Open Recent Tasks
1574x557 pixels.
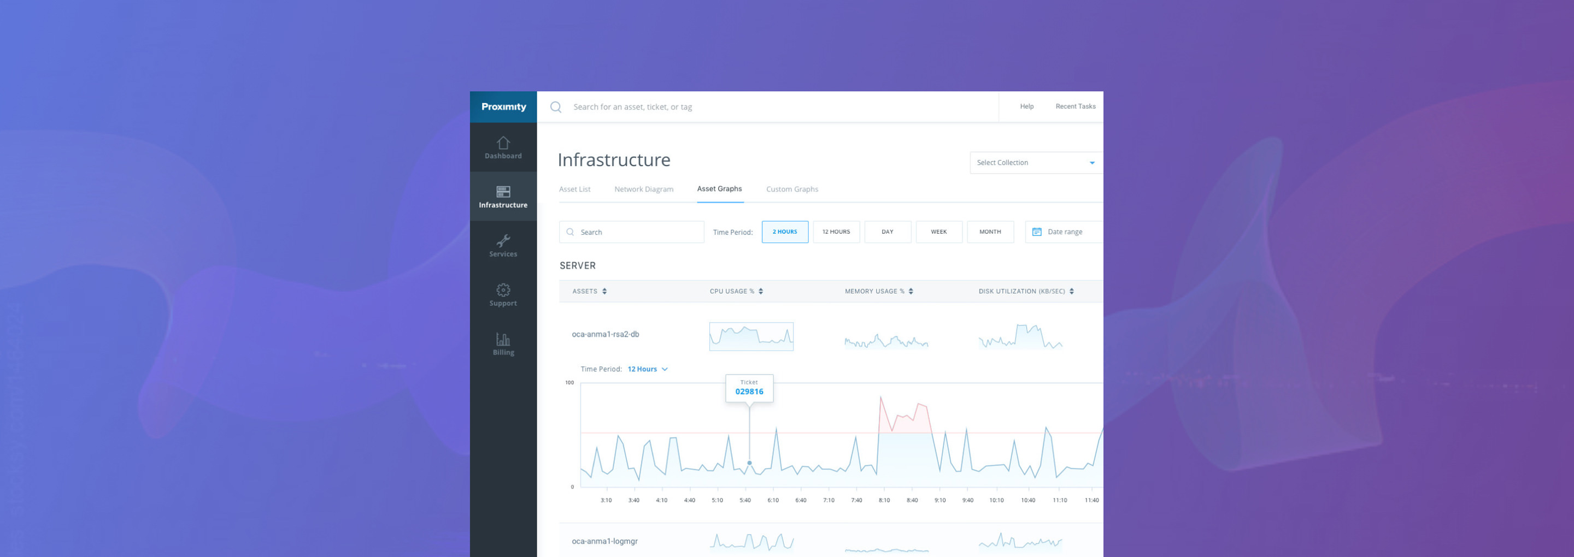click(1075, 106)
